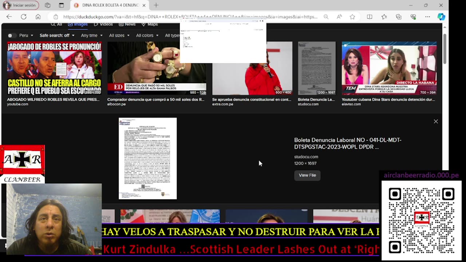Screen dimensions: 466x262
Task: Click the View File button
Action: click(307, 175)
